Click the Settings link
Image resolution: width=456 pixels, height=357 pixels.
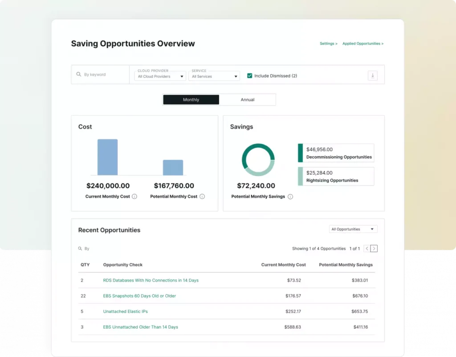point(328,44)
